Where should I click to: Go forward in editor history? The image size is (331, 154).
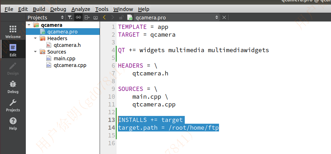113,18
